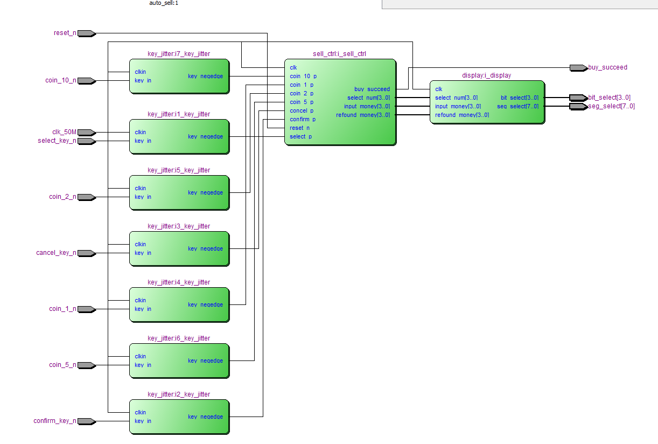The image size is (658, 444).
Task: Click key_negedge port of i6_key_jitter
Action: coord(206,361)
